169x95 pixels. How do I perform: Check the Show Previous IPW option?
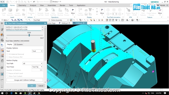7,57
